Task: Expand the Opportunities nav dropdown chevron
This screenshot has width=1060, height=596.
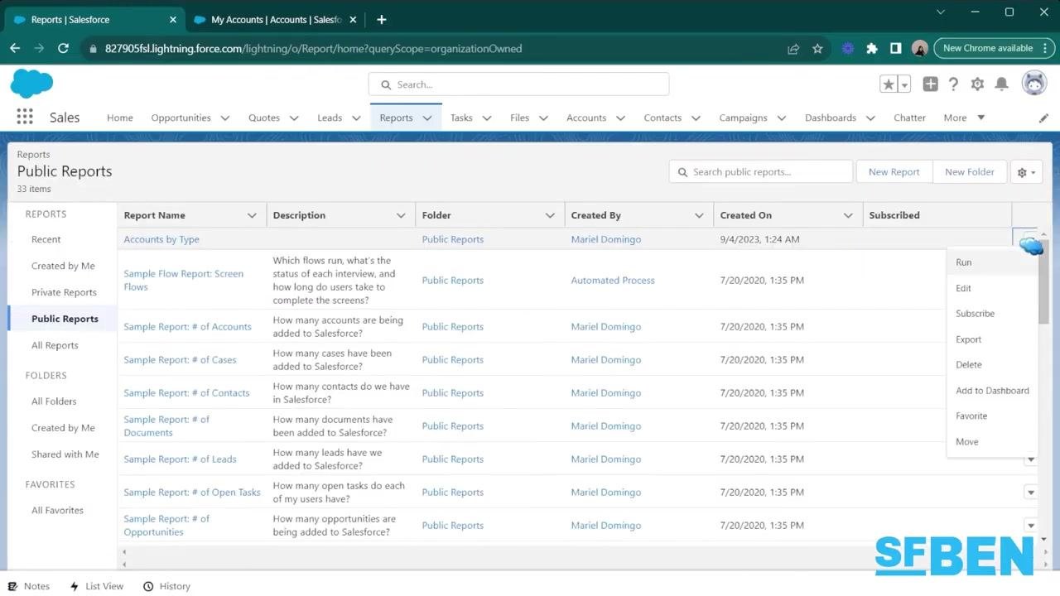Action: (224, 118)
